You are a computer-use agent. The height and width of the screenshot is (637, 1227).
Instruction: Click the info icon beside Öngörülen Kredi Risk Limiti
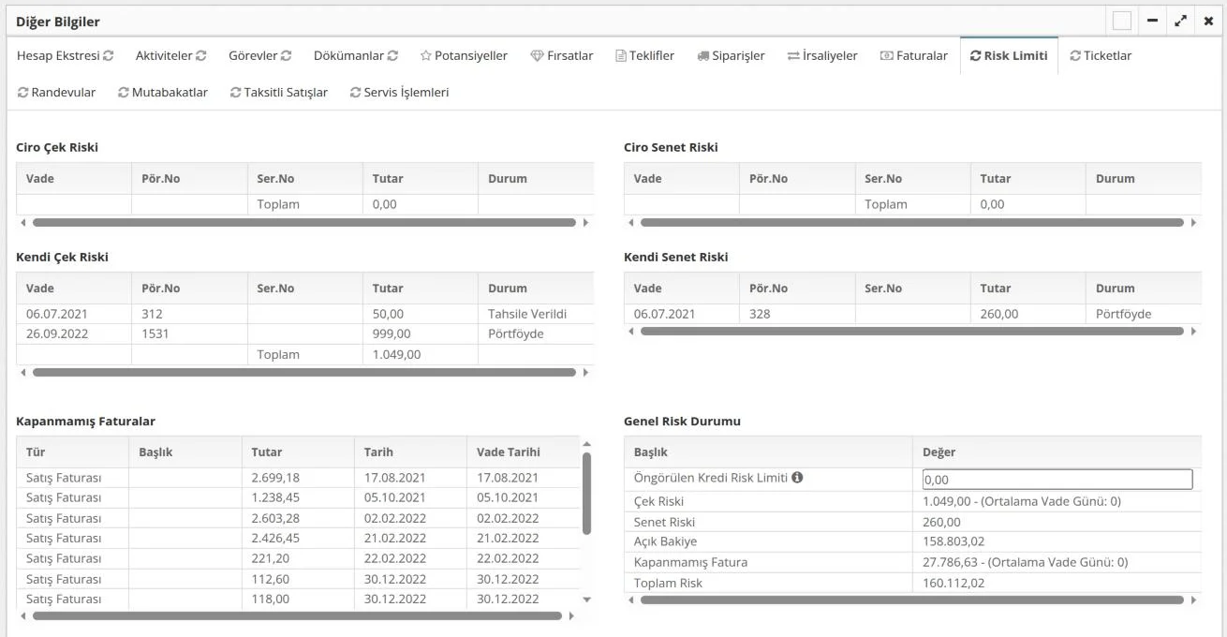coord(797,477)
